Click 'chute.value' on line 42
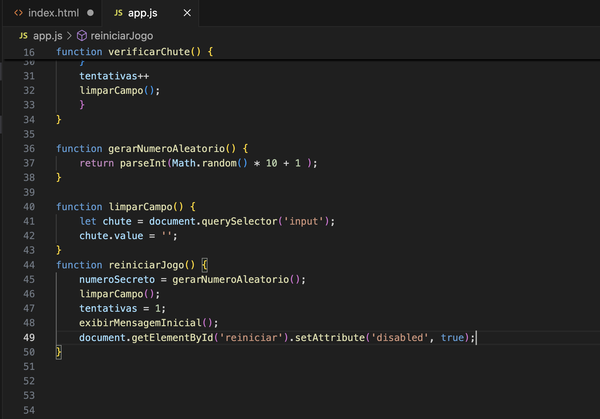600x419 pixels. click(x=111, y=236)
